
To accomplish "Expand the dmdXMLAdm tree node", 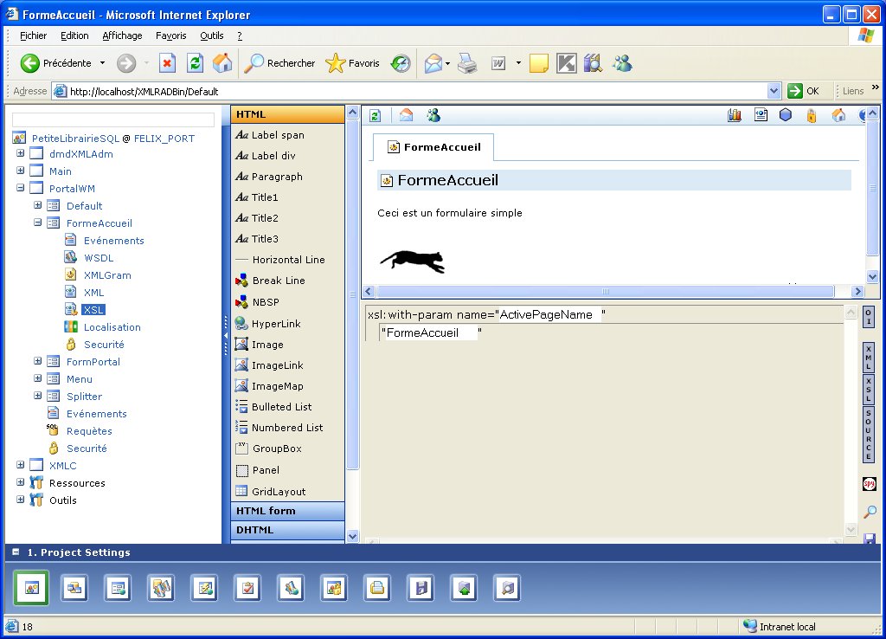I will 20,154.
